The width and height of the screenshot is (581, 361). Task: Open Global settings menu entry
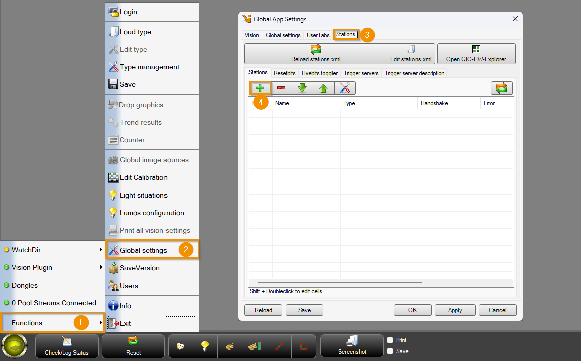152,250
